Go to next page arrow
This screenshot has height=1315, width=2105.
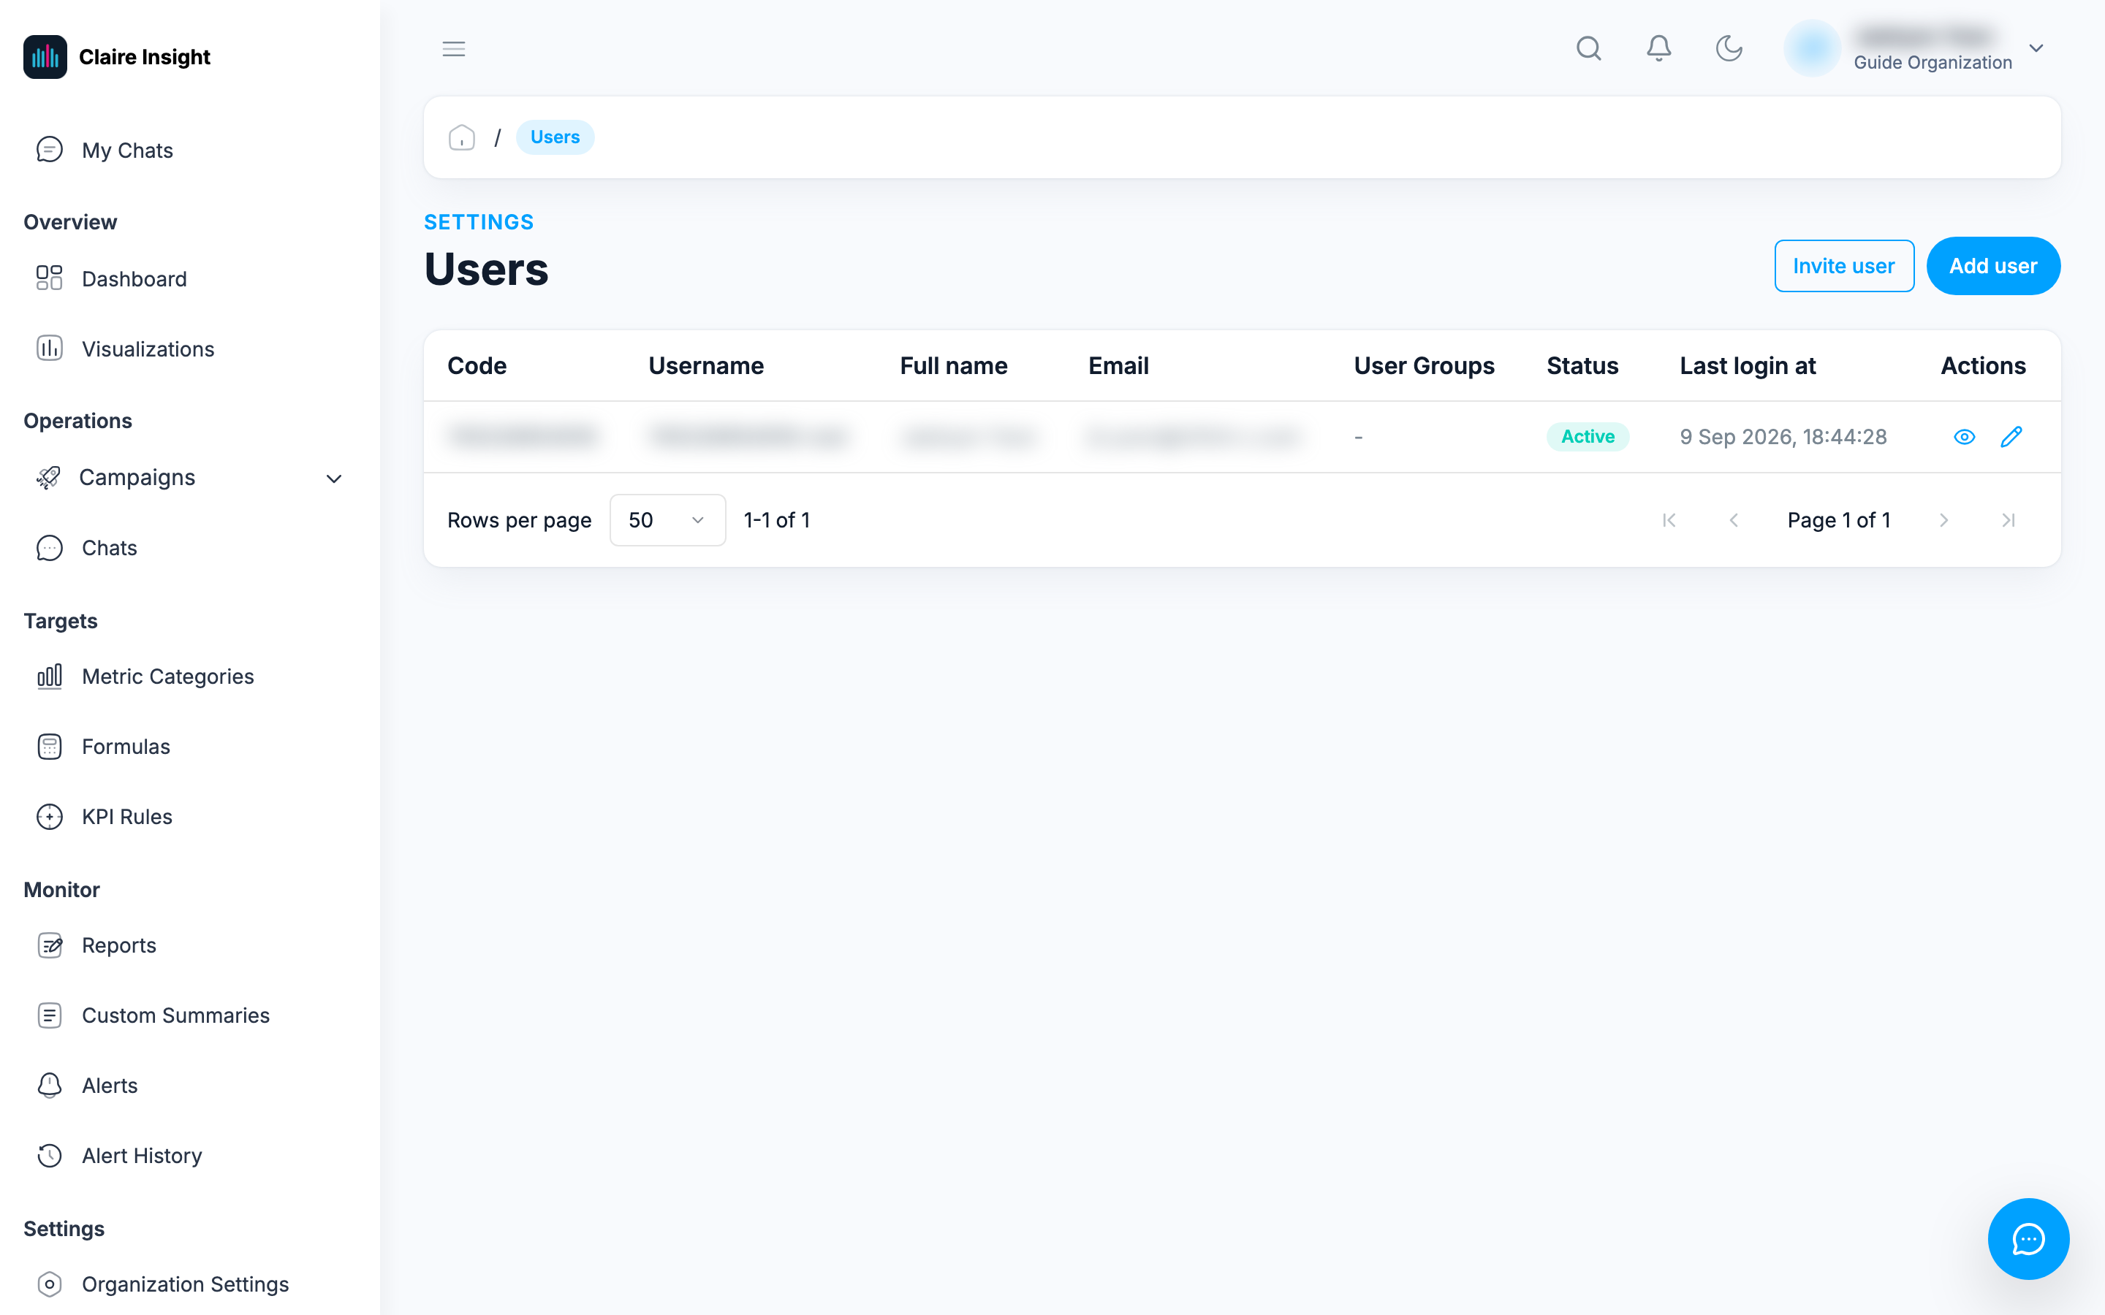pos(1943,520)
